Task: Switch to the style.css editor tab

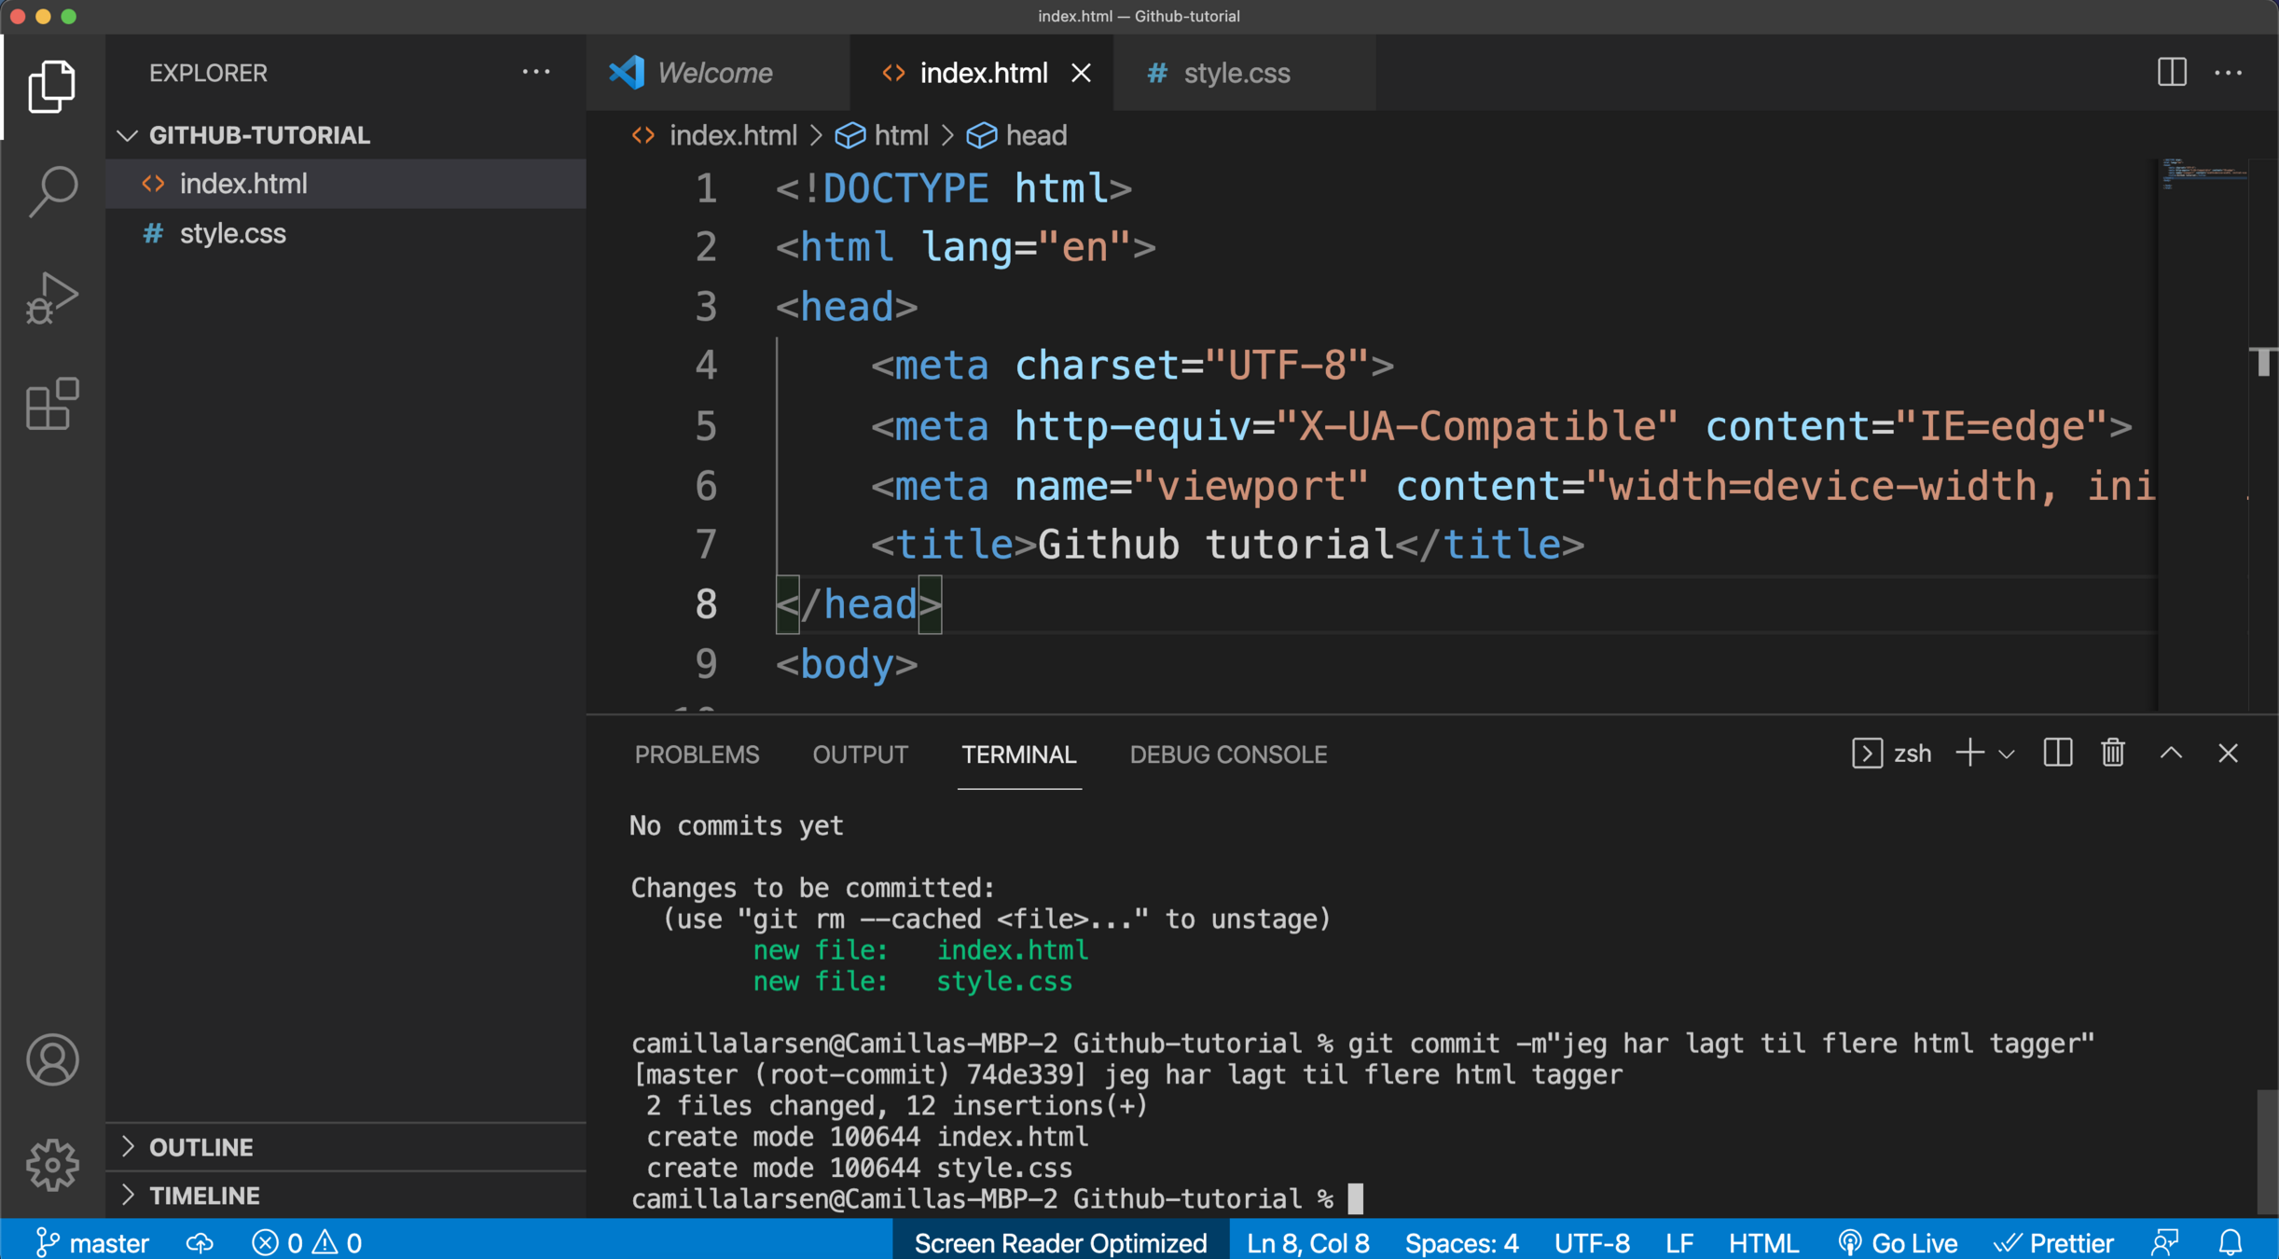Action: (1236, 73)
